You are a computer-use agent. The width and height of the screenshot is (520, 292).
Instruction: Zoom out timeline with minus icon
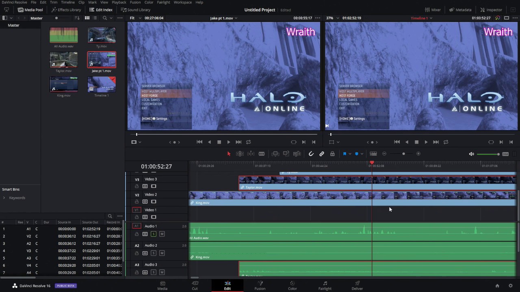pyautogui.click(x=384, y=154)
